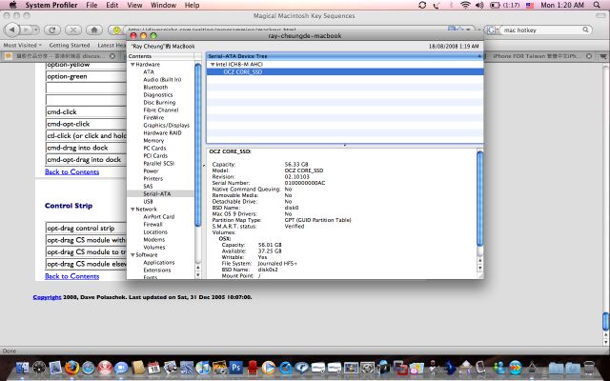610x381 pixels.
Task: Open the Window menu
Action: click(x=163, y=5)
